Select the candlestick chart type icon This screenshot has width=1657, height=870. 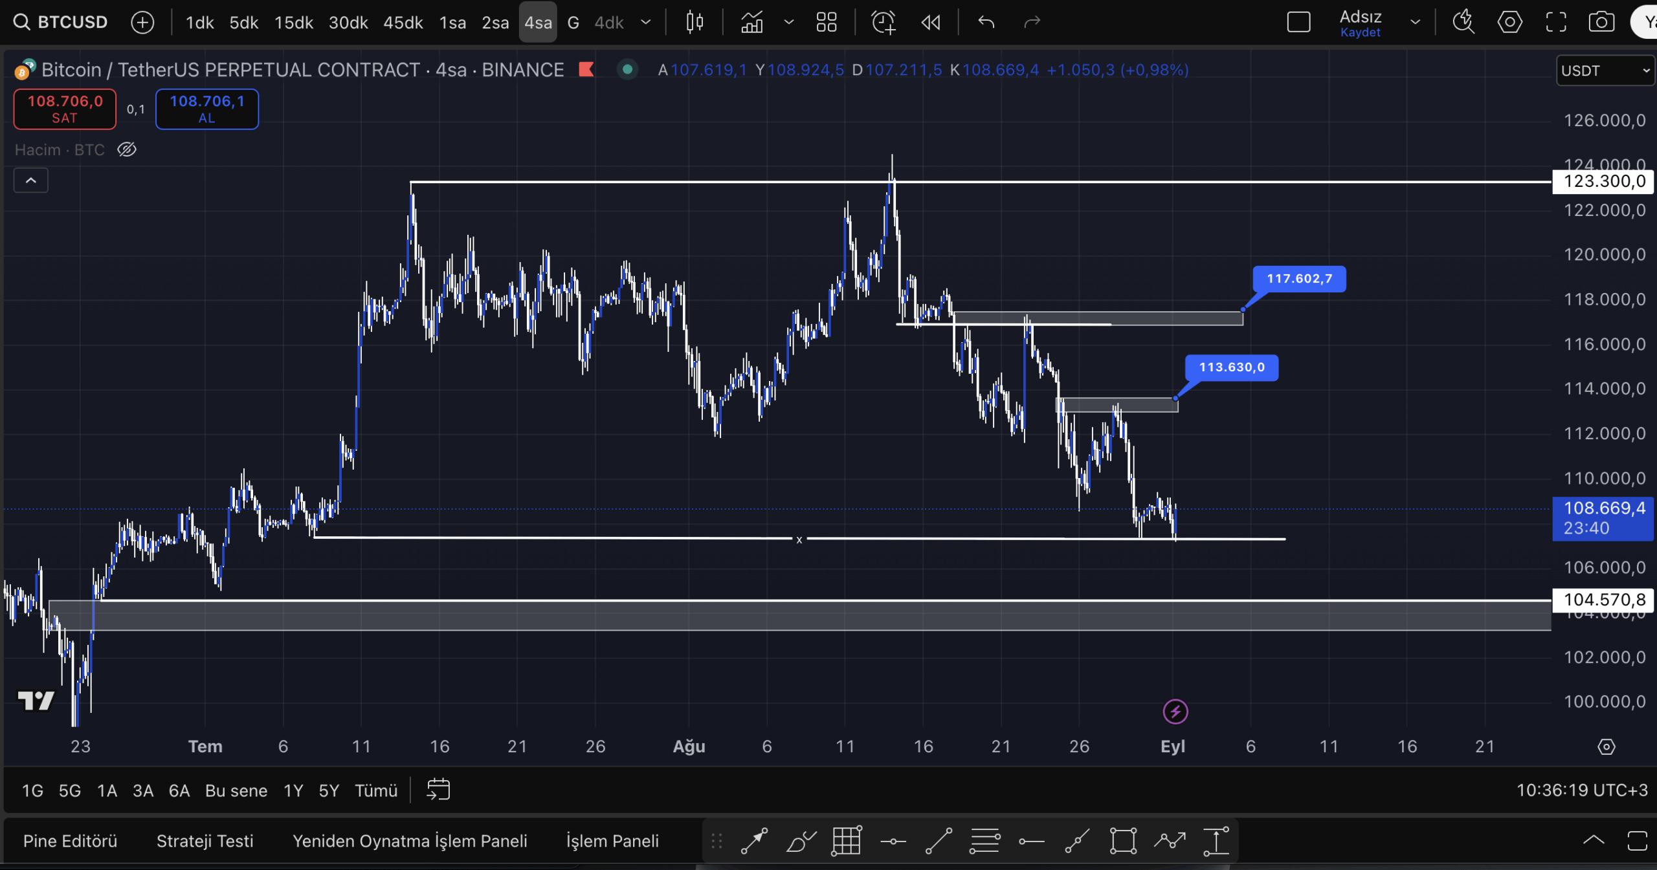695,23
